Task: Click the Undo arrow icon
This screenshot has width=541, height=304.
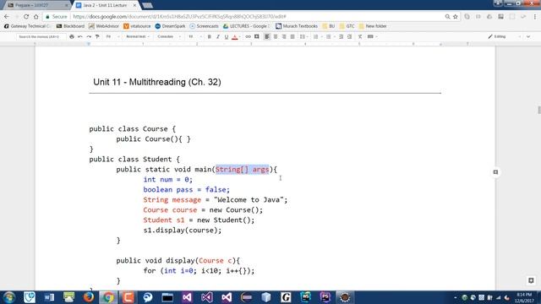Action: [x=80, y=36]
